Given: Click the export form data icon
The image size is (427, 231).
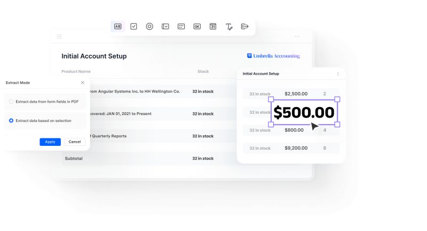Looking at the screenshot, I should tap(244, 26).
